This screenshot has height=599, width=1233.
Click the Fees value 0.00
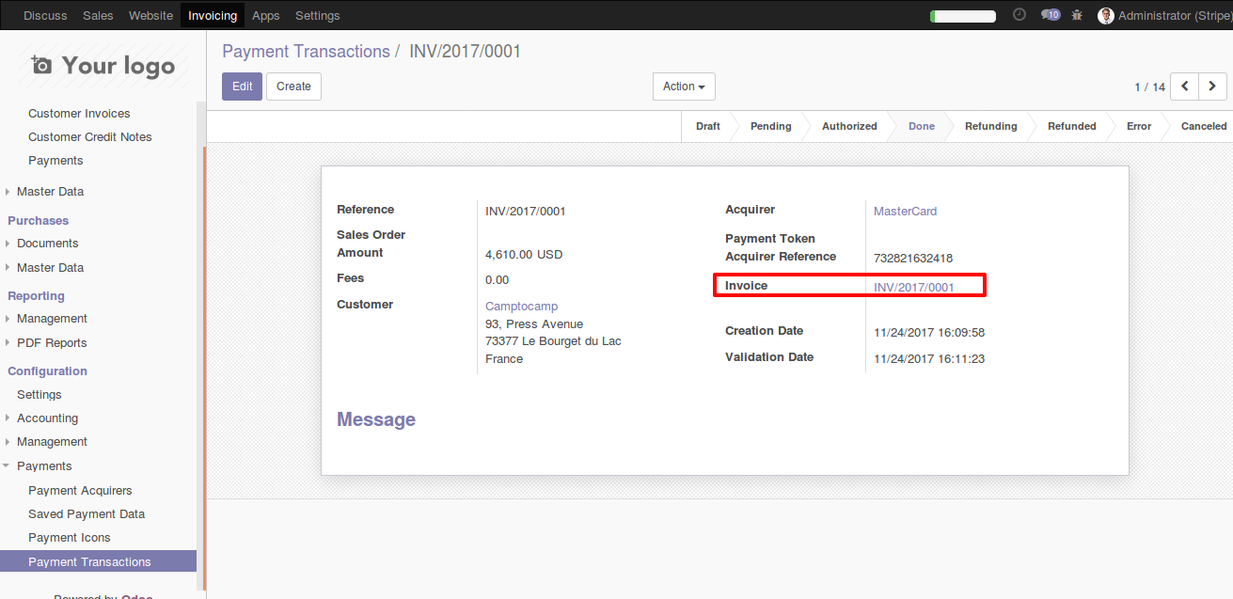tap(497, 280)
